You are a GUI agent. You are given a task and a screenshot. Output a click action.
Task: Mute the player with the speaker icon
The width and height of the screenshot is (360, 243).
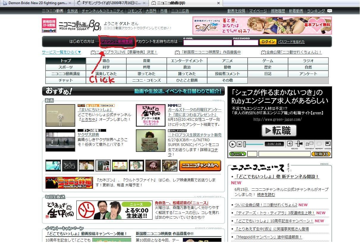290,144
